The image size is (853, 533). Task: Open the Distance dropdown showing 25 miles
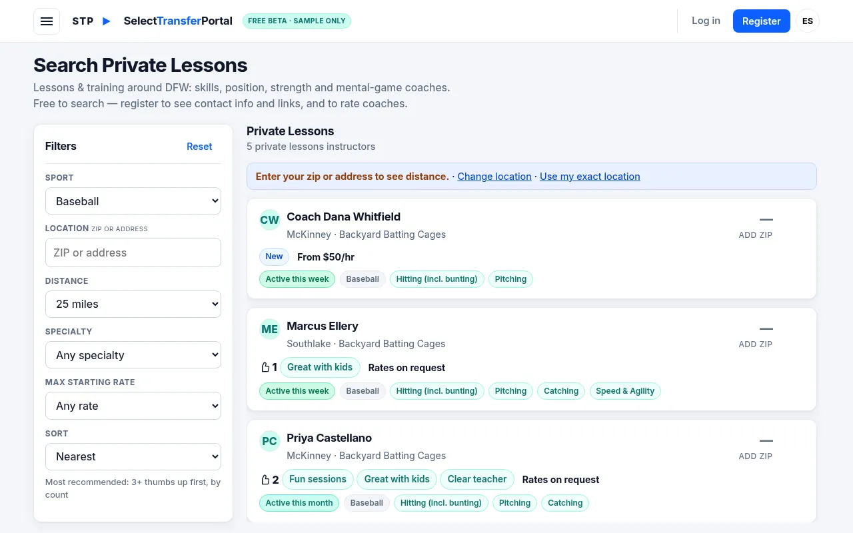pos(133,304)
